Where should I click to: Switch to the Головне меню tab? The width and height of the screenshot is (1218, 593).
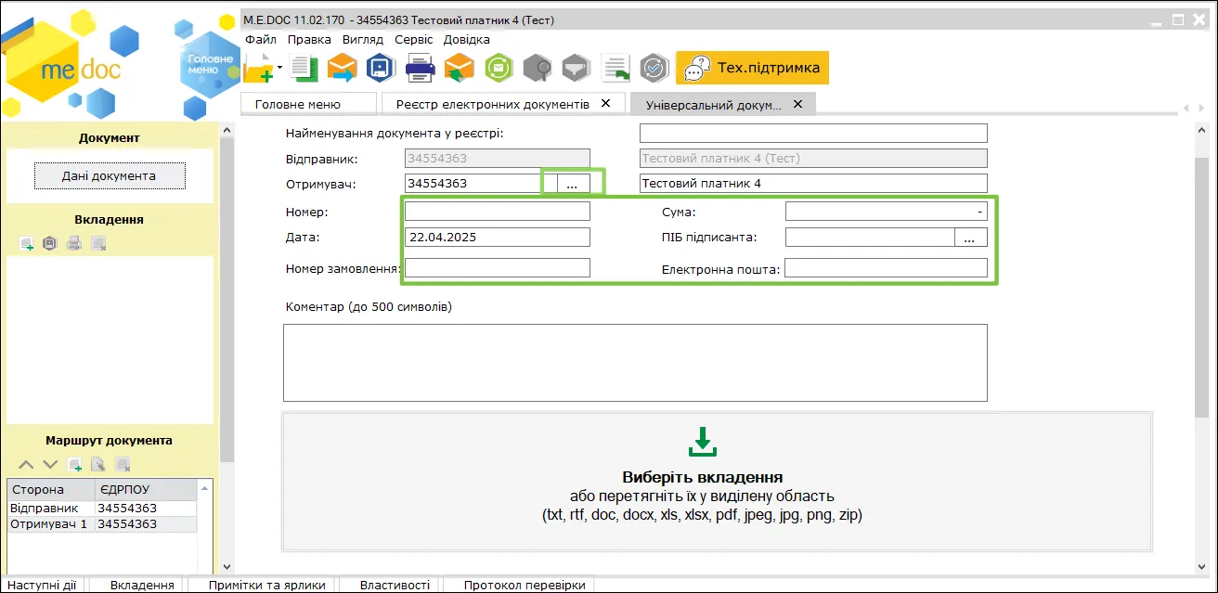308,104
